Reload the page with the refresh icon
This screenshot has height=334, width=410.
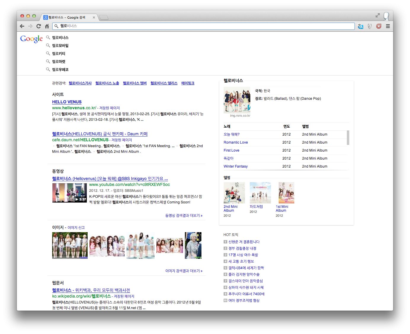(39, 26)
